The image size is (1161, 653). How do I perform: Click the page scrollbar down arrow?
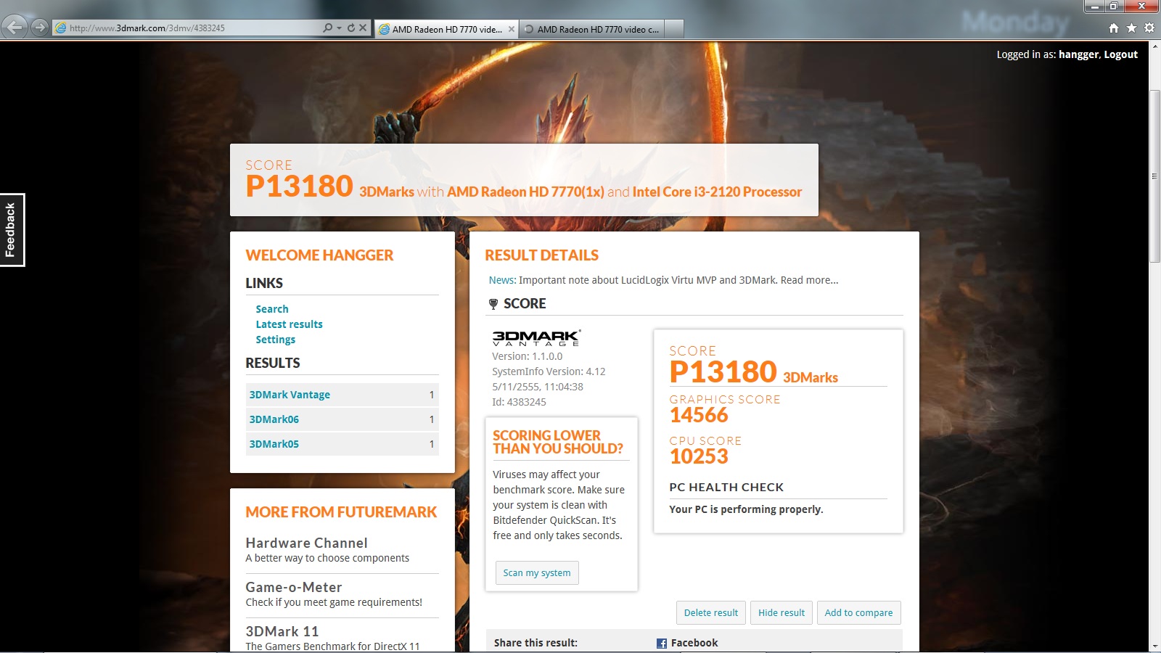1154,646
